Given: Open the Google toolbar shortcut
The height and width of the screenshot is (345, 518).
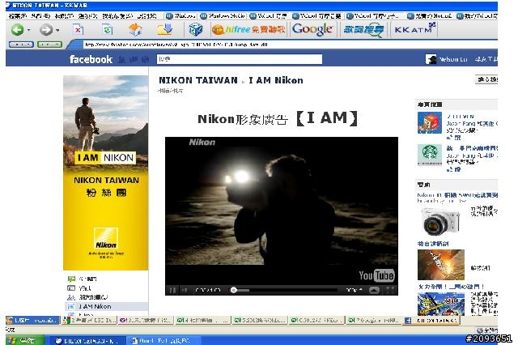Looking at the screenshot, I should [x=312, y=30].
